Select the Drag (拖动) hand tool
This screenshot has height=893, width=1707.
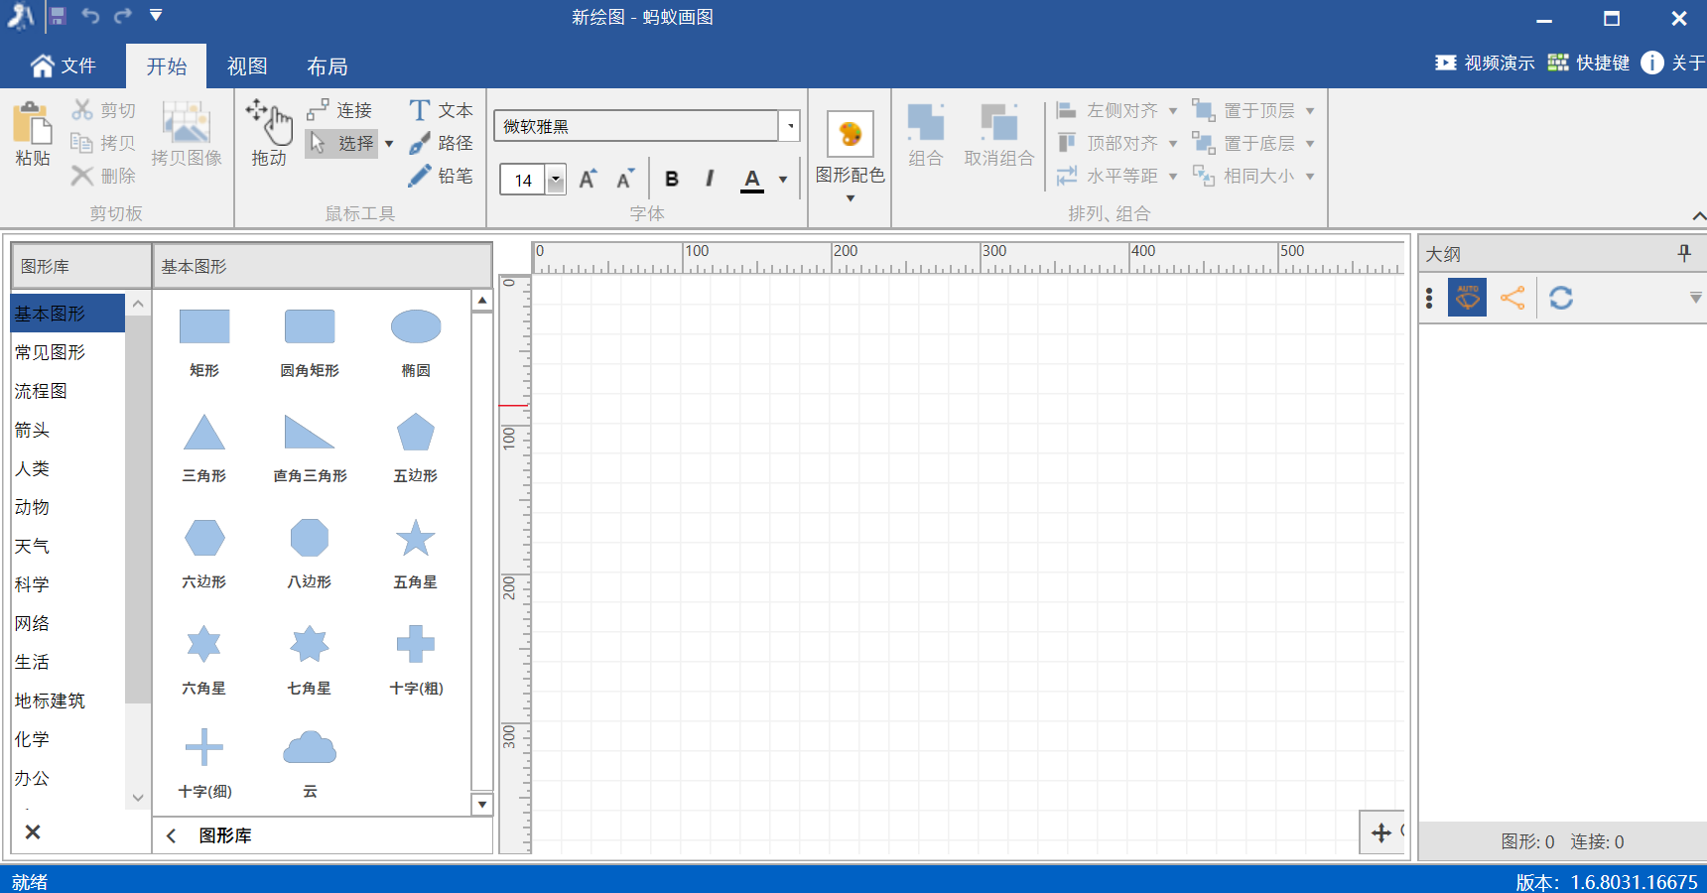click(x=269, y=134)
